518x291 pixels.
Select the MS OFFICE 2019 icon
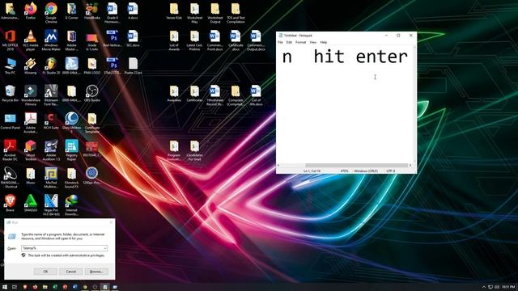tap(11, 40)
